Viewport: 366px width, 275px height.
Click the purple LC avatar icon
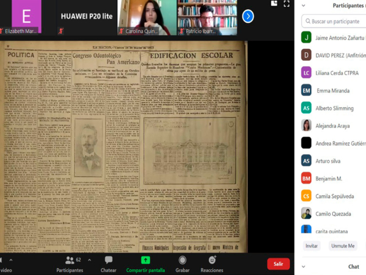tap(307, 73)
